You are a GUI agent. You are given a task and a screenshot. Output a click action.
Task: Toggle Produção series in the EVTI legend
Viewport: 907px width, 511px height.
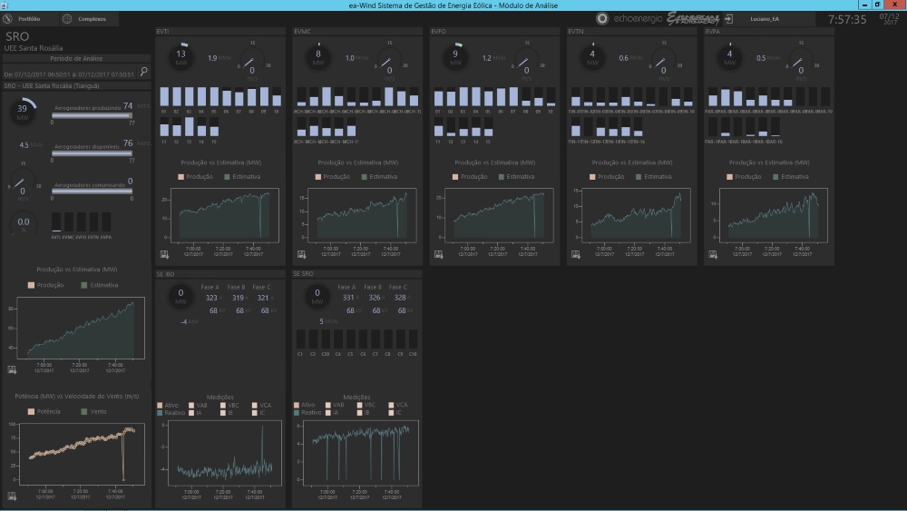[x=196, y=176]
